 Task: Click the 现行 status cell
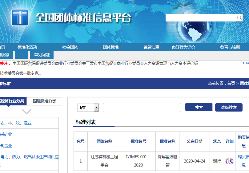pyautogui.click(x=217, y=161)
